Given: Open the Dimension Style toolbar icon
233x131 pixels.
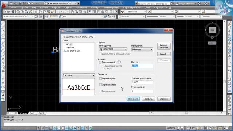Looking at the screenshot, I should point(149,12).
